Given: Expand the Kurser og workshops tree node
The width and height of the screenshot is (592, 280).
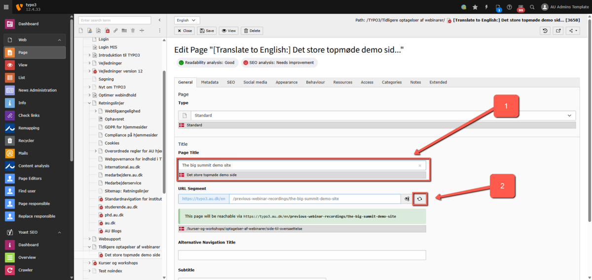Looking at the screenshot, I should tap(89, 263).
